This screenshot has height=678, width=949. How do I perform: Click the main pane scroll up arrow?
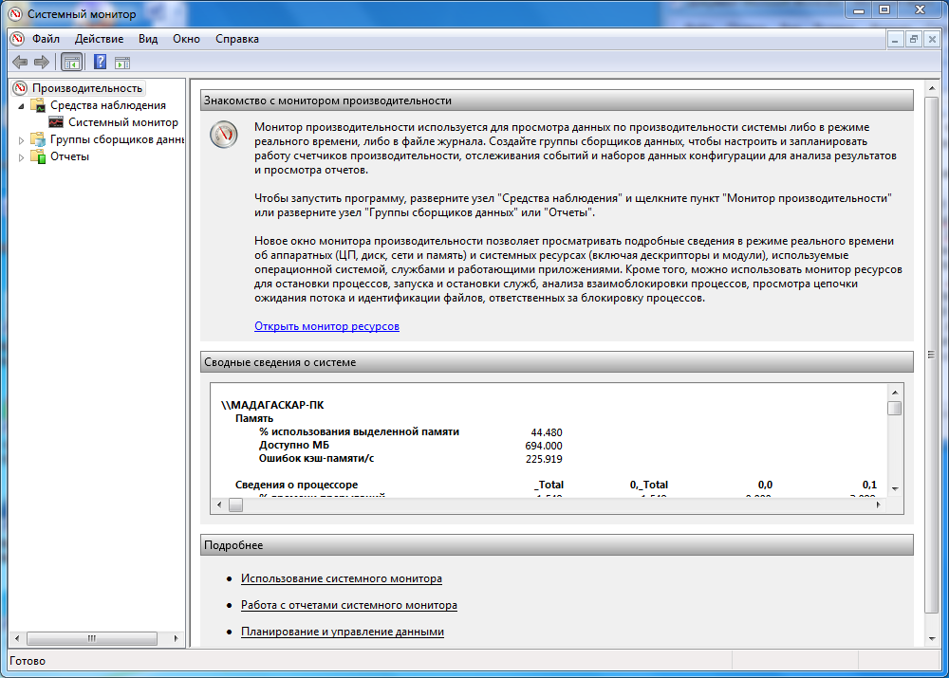pos(932,89)
